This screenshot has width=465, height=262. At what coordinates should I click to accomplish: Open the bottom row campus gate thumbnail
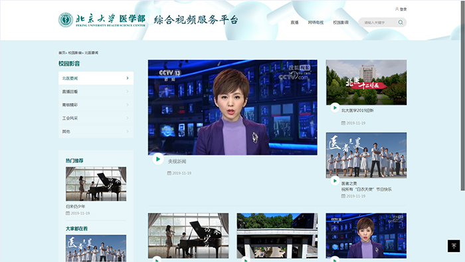277,235
